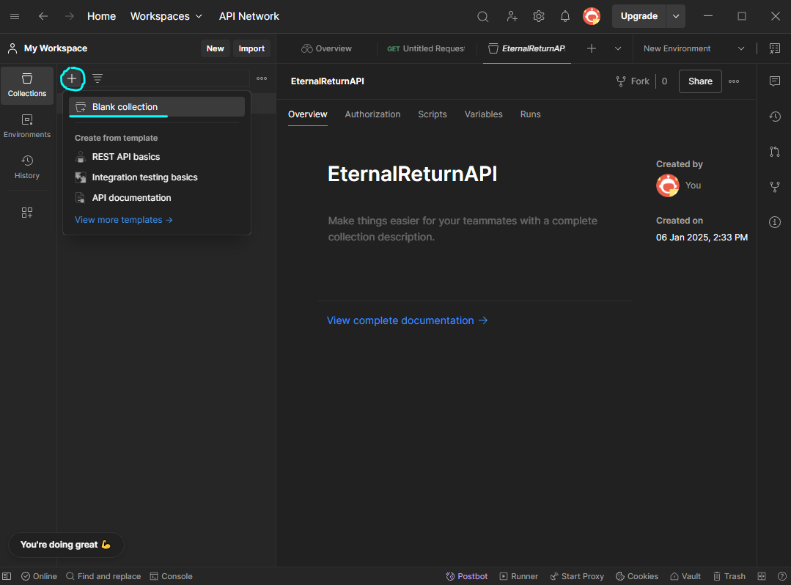Image resolution: width=791 pixels, height=585 pixels.
Task: Click Start Proxy
Action: click(x=577, y=576)
